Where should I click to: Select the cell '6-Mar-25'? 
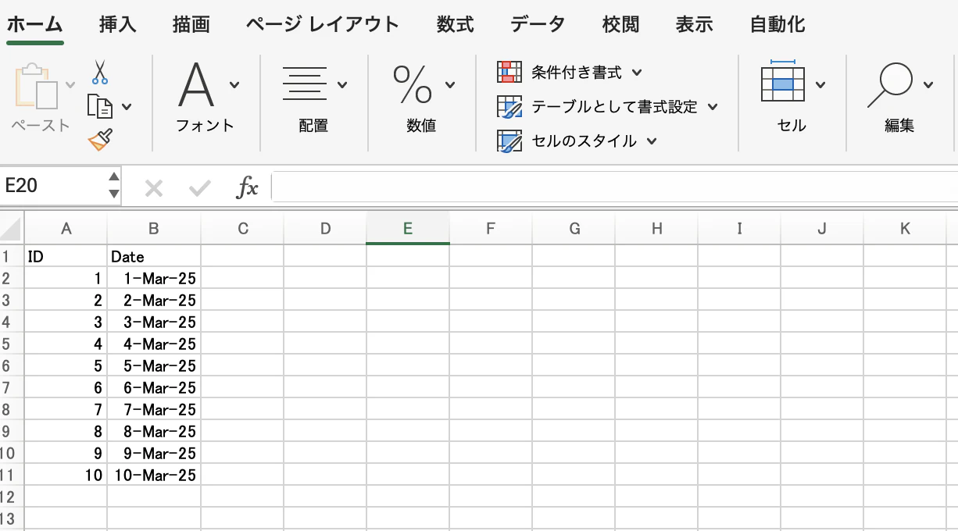pos(154,387)
